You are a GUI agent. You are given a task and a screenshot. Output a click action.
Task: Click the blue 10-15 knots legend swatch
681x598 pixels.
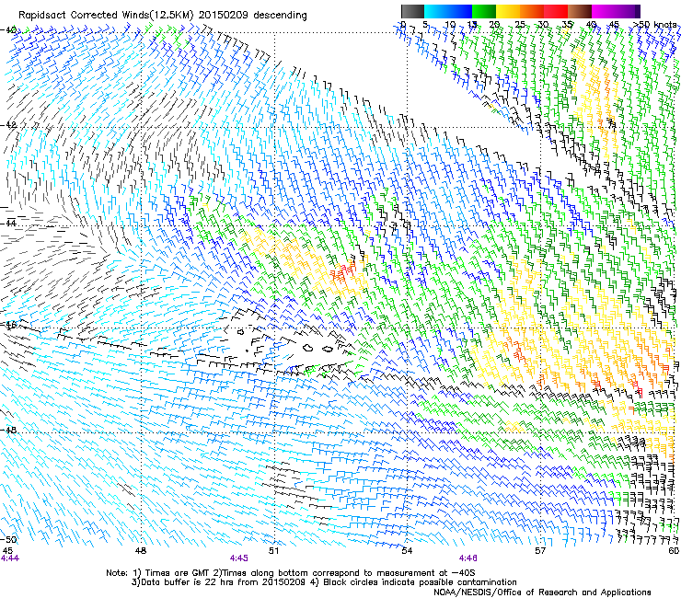pos(460,11)
